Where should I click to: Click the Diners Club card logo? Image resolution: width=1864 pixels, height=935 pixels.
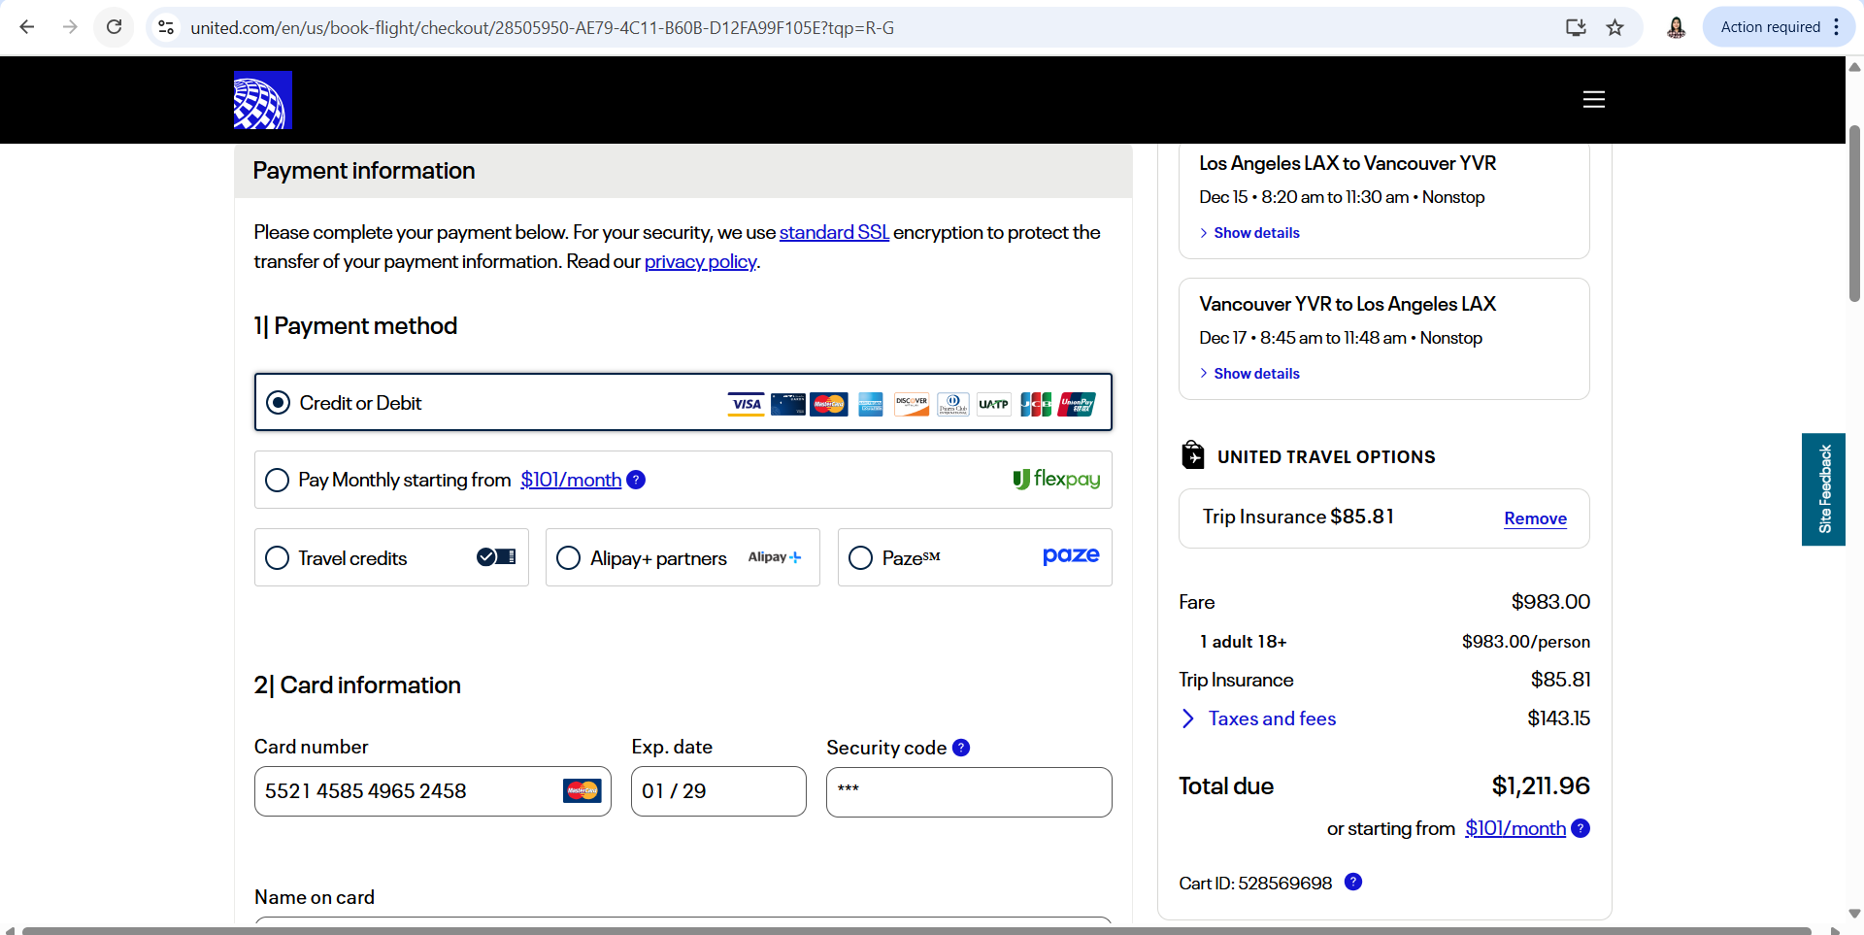953,404
